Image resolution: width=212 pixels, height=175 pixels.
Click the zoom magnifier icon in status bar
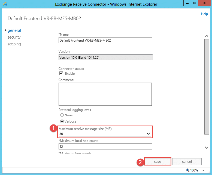[188, 170]
